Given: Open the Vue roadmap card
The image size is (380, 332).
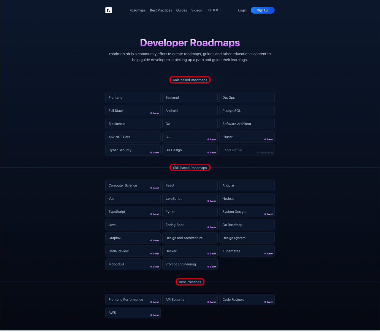Looking at the screenshot, I should click(133, 198).
